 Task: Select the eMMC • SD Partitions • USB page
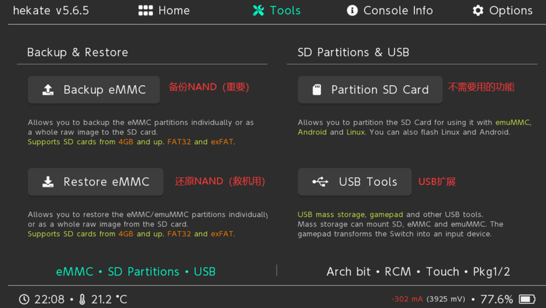(x=136, y=272)
